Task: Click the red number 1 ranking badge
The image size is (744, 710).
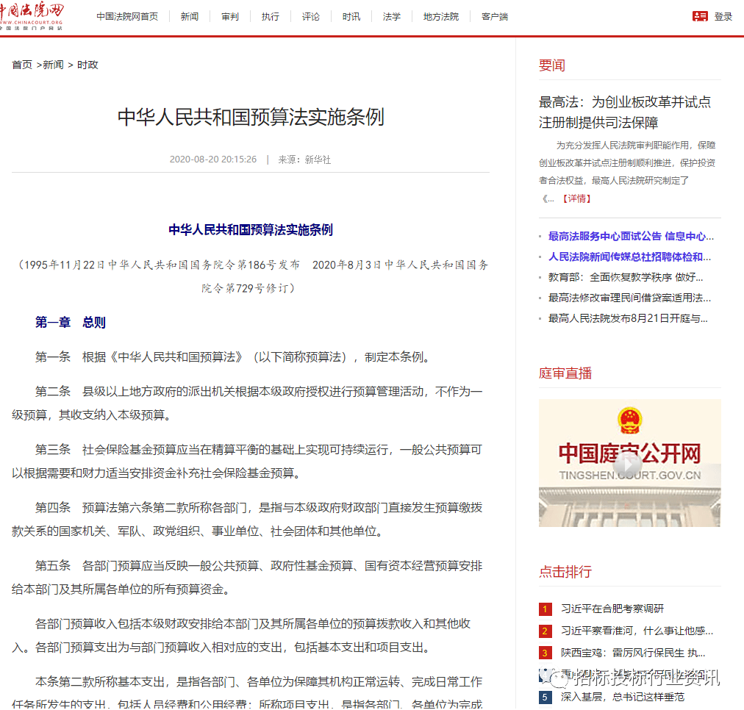Action: point(545,609)
